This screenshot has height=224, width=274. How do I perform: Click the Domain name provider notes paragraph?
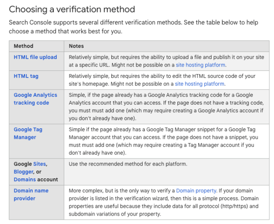pos(163,202)
